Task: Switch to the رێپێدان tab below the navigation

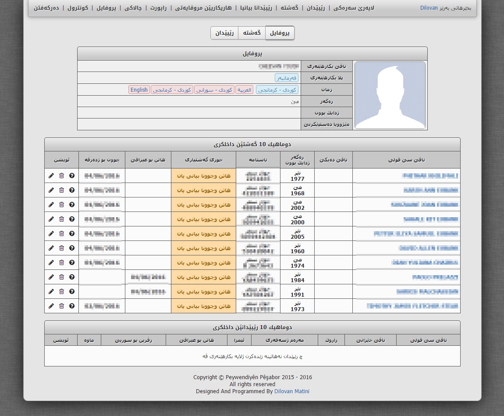Action: pos(224,33)
